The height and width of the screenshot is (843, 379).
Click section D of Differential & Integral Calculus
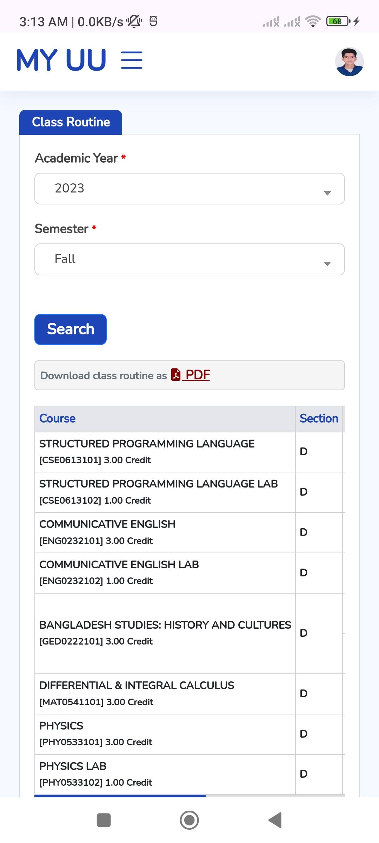coord(319,694)
